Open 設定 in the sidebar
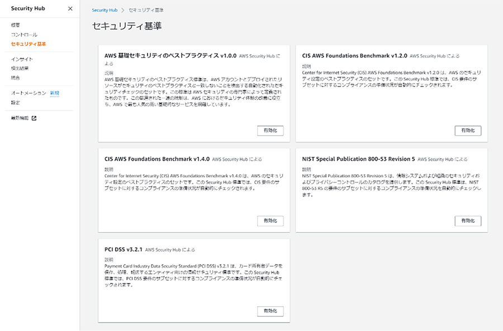This screenshot has width=503, height=331. (16, 103)
